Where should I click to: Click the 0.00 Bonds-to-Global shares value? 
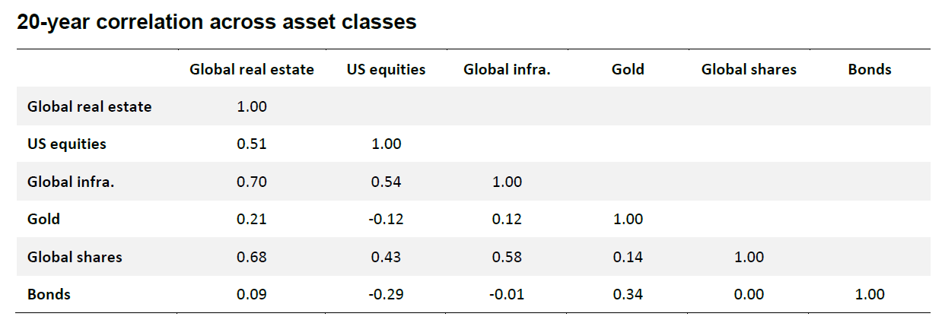tap(749, 294)
